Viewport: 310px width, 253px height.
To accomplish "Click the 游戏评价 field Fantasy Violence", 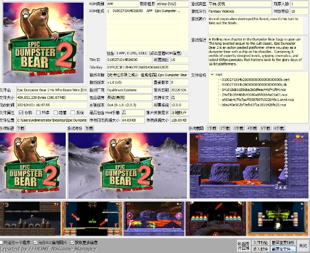I will pyautogui.click(x=240, y=11).
